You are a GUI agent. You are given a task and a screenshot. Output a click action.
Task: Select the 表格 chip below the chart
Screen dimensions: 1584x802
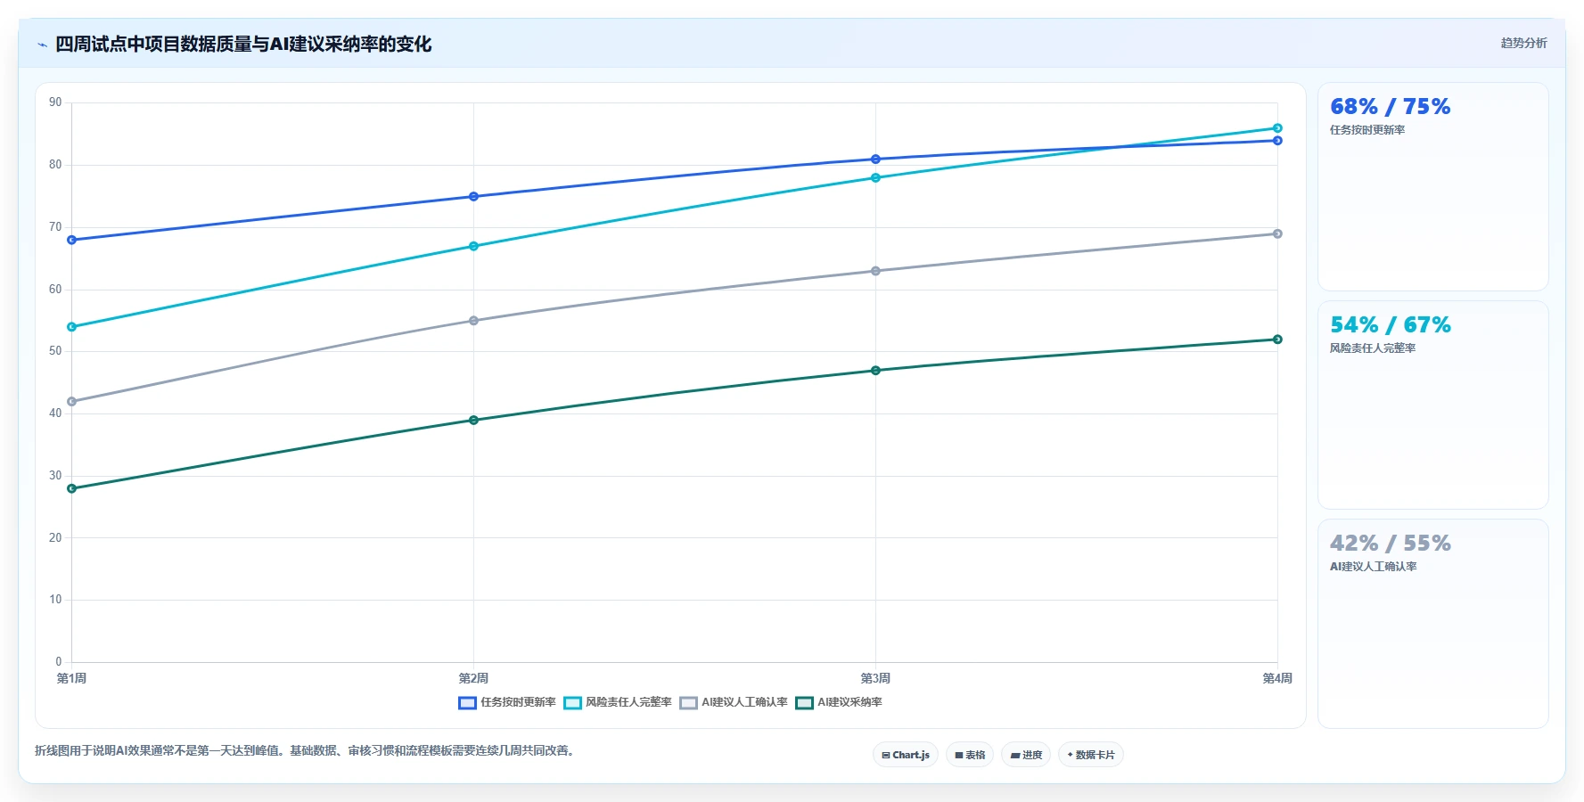tap(970, 755)
